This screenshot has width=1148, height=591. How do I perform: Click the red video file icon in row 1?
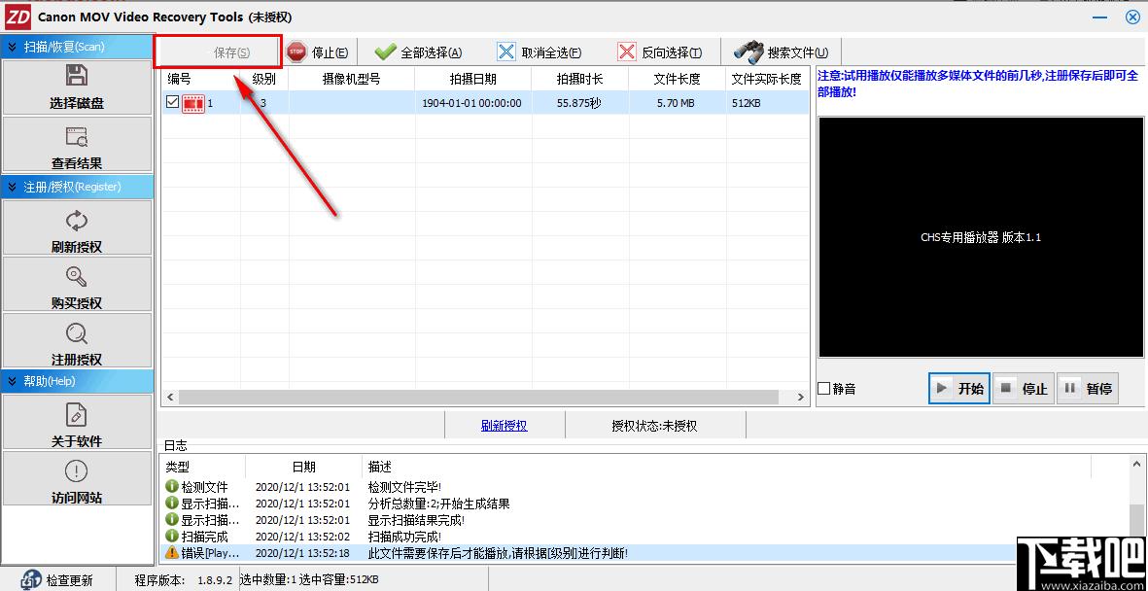[193, 103]
